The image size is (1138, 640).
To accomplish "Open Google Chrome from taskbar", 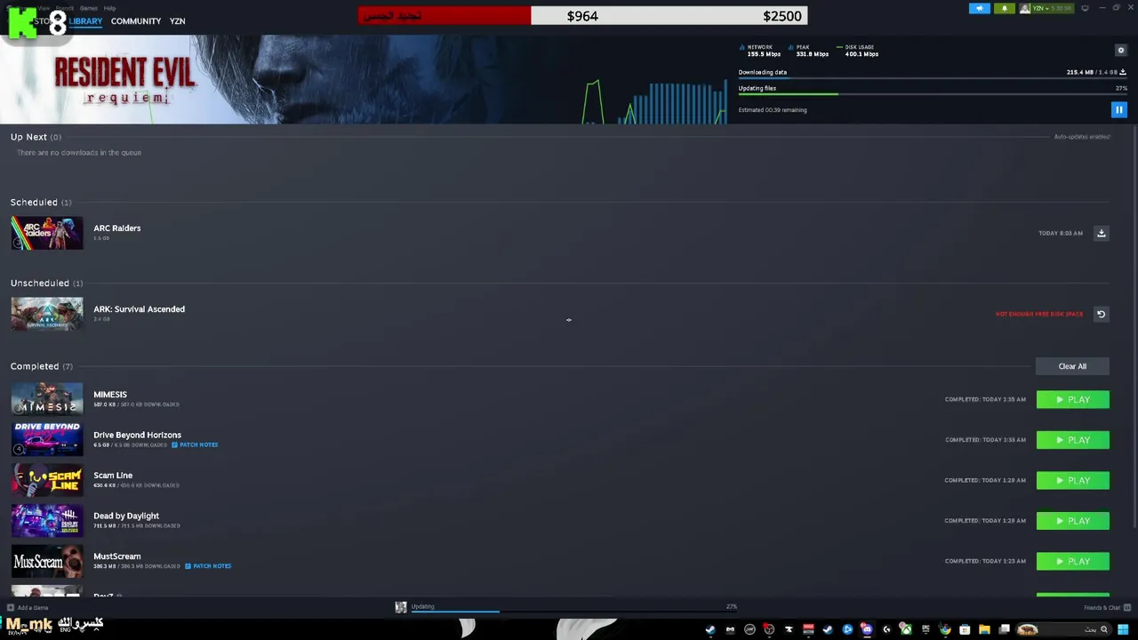I will pyautogui.click(x=945, y=629).
